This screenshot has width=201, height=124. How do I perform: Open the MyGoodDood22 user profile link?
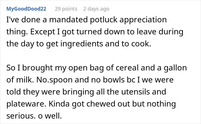(26, 9)
